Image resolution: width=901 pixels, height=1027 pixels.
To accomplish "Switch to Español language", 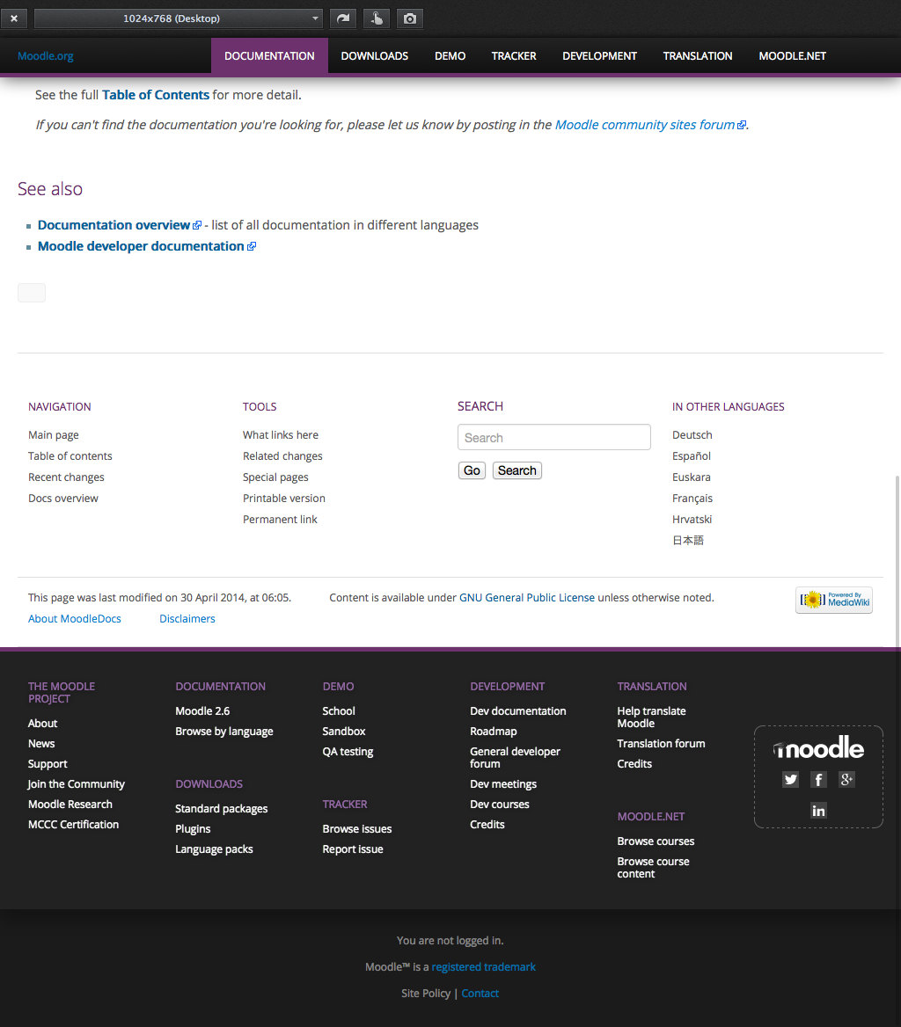I will tap(692, 455).
